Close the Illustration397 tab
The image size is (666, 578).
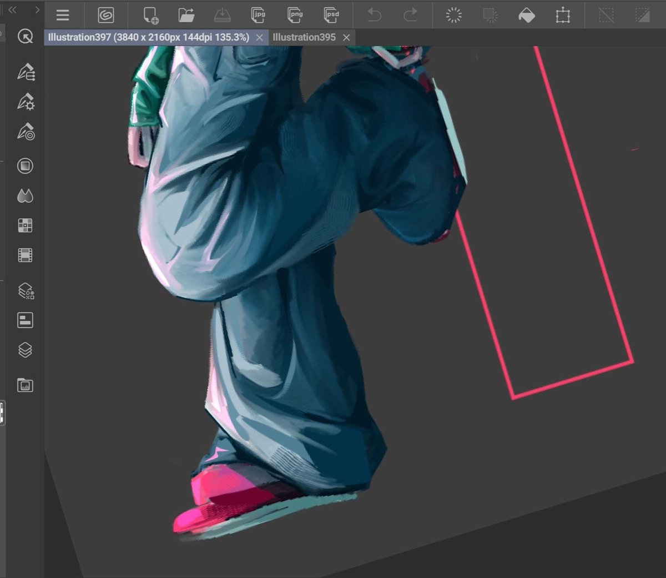coord(259,38)
